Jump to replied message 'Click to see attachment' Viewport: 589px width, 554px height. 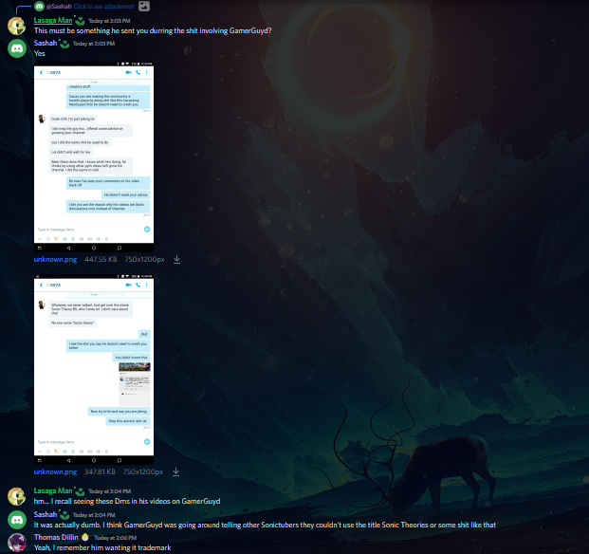click(x=103, y=6)
